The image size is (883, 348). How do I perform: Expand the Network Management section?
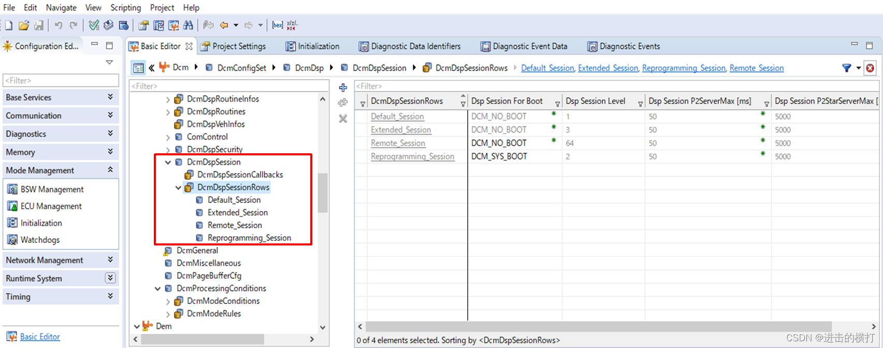(x=110, y=259)
